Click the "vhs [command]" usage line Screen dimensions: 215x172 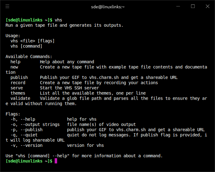coord(26,46)
